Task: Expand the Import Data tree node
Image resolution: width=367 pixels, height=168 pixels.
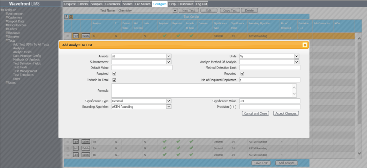Action: point(7,21)
